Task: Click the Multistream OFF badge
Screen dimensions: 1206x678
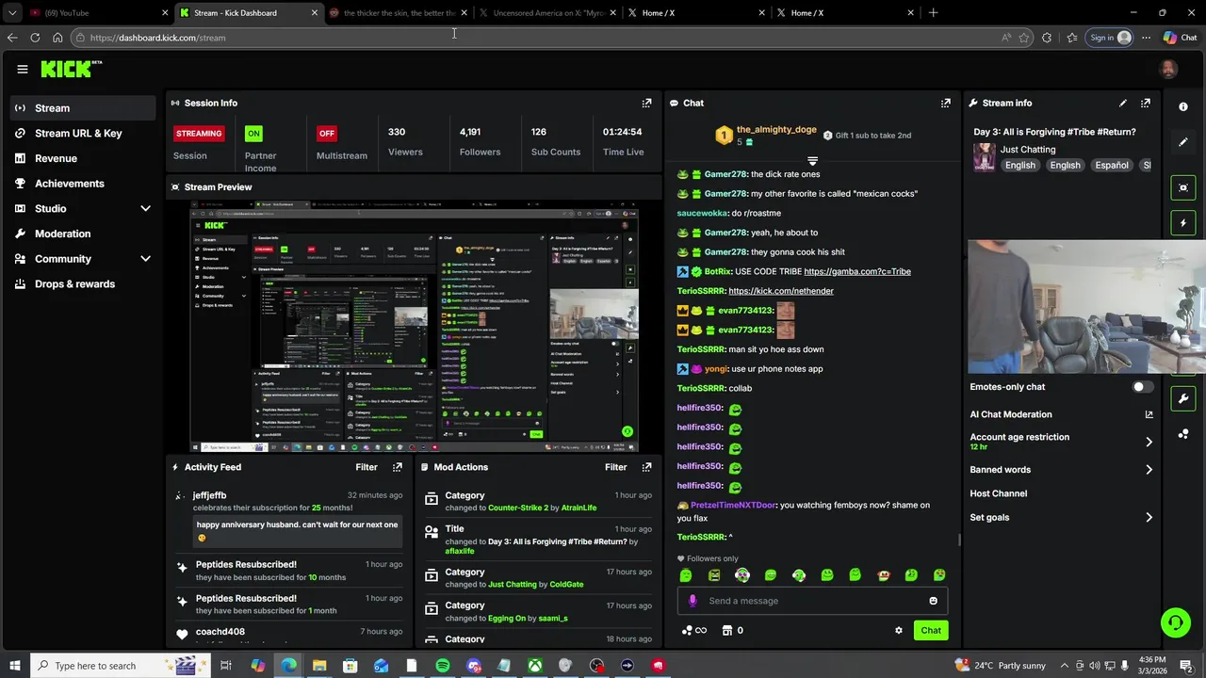Action: click(x=327, y=134)
